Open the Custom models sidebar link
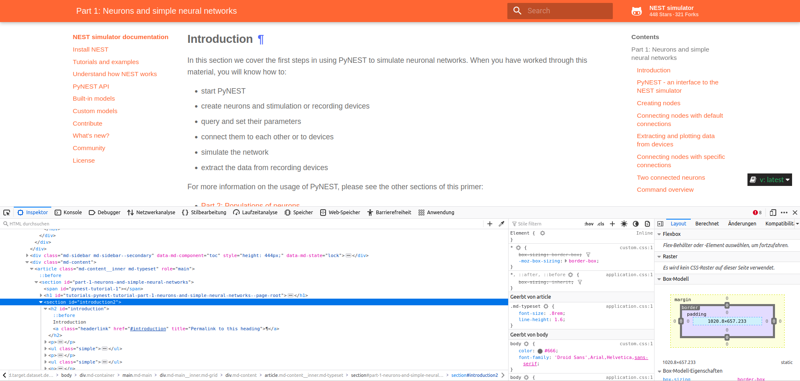800x381 pixels. [95, 111]
